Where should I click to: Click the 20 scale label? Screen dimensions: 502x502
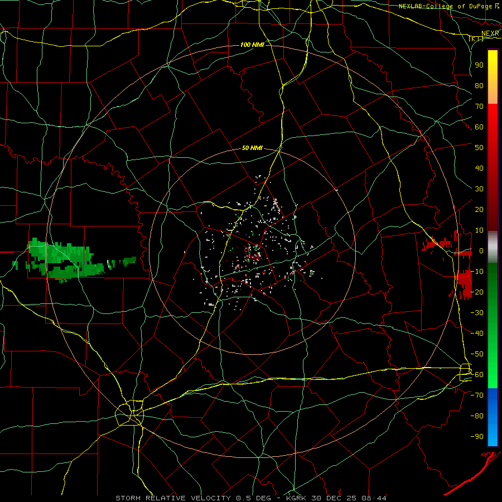click(x=479, y=210)
